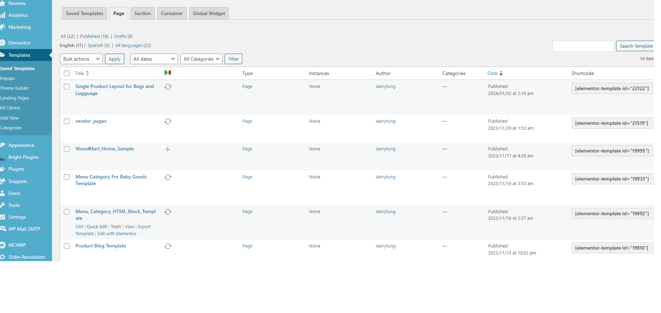Screen dimensions: 661x313
Task: Click Trash link under Menu_Category_HTML_Block_Template
Action: click(116, 227)
